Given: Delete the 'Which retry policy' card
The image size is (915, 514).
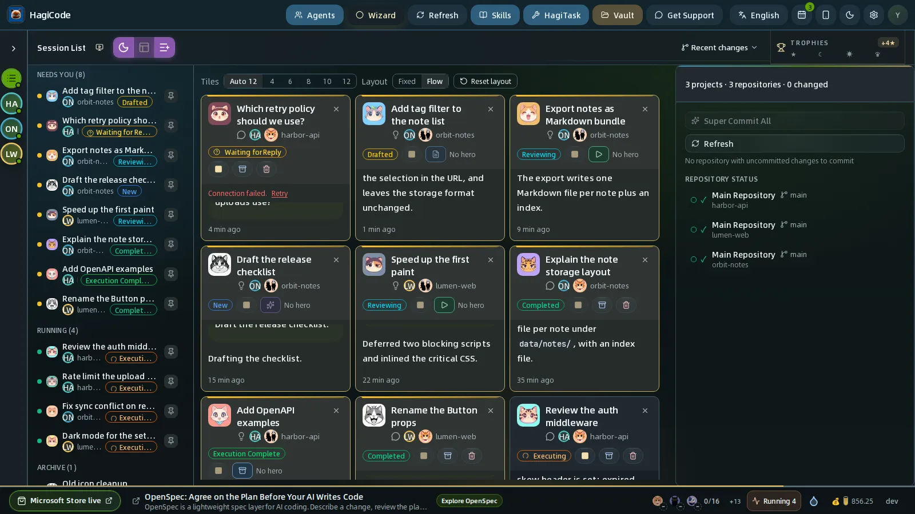Looking at the screenshot, I should [266, 169].
